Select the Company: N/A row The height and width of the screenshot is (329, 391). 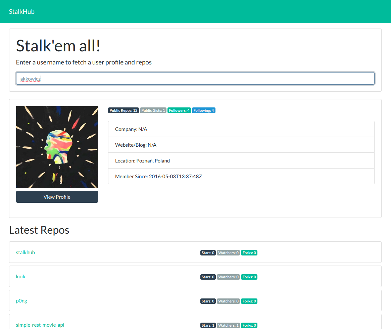click(241, 129)
